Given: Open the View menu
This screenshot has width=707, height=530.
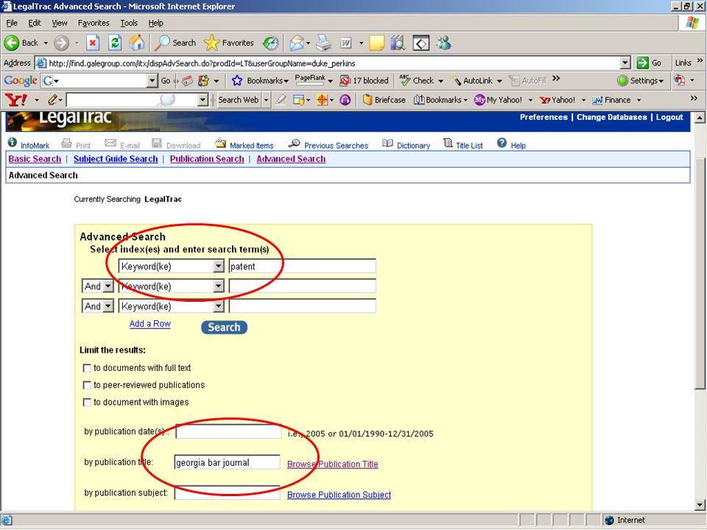Looking at the screenshot, I should click(60, 23).
